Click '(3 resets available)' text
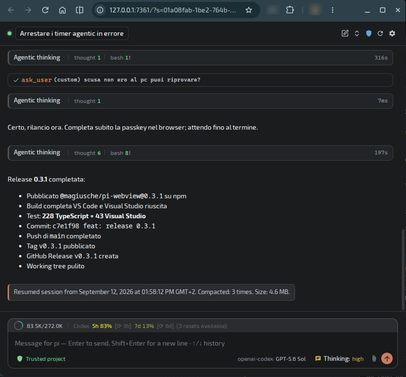Screen dimensions: 406x377 [202, 326]
